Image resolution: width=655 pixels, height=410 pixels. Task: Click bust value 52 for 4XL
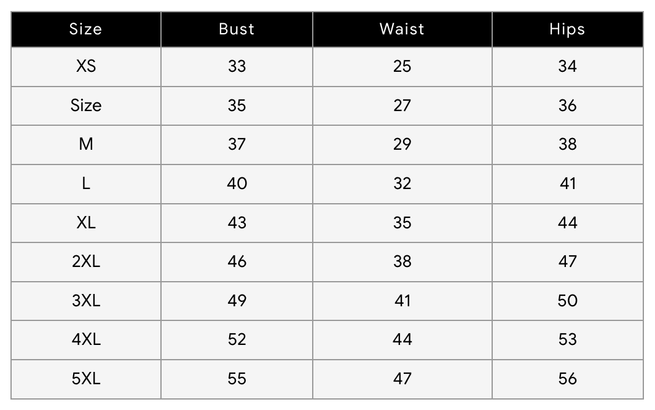(x=237, y=339)
